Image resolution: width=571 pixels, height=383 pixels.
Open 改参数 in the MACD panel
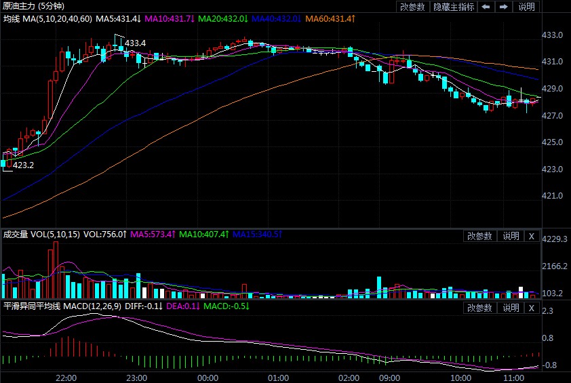[480, 308]
